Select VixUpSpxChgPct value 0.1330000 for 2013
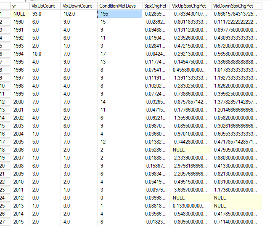270x229 pixels. click(190, 206)
